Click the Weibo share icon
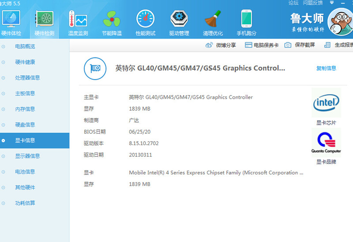 point(209,45)
